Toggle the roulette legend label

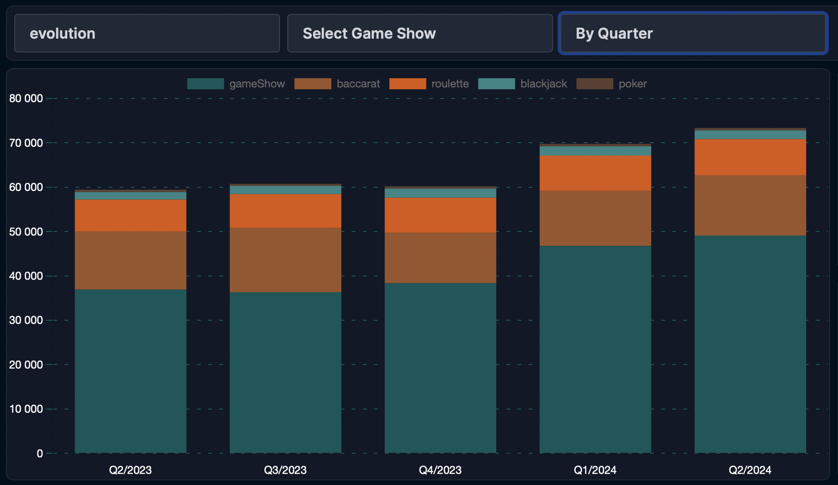[x=450, y=84]
